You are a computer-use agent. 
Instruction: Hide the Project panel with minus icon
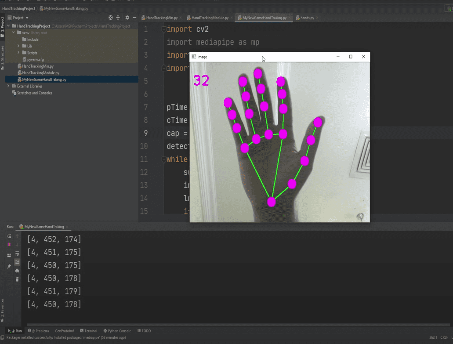pos(134,18)
